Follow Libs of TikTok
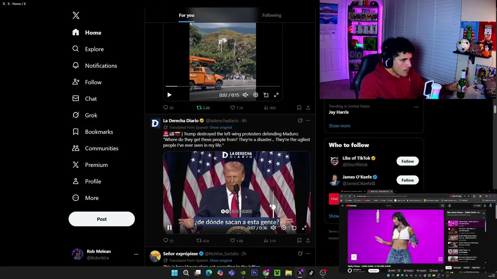This screenshot has height=279, width=497. click(x=408, y=161)
